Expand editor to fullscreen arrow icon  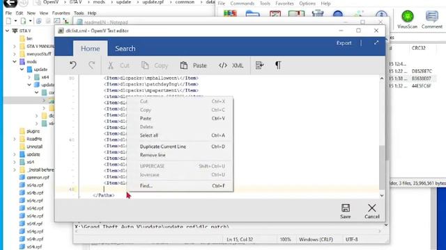click(x=376, y=43)
